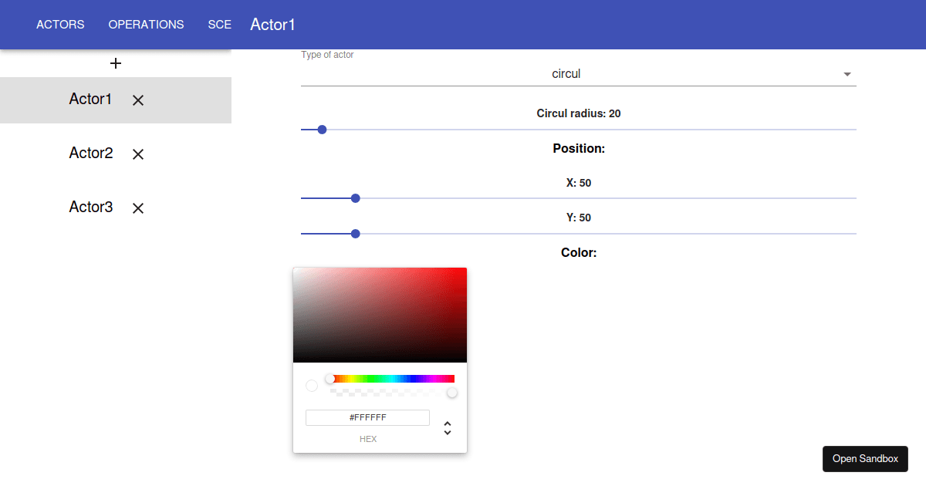Click the SCE navigation item
The width and height of the screenshot is (926, 486).
pos(219,24)
